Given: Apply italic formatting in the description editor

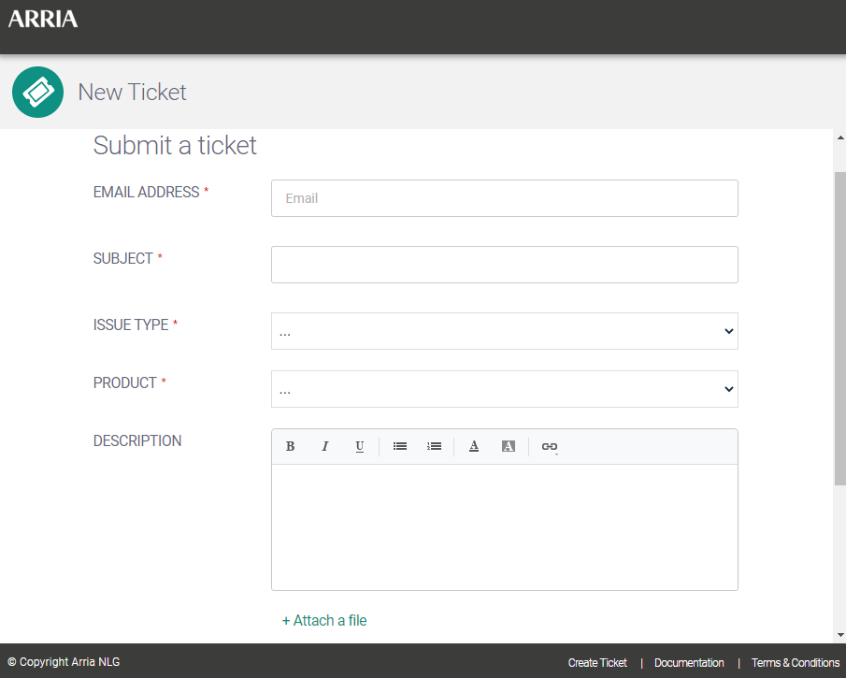Looking at the screenshot, I should 324,446.
